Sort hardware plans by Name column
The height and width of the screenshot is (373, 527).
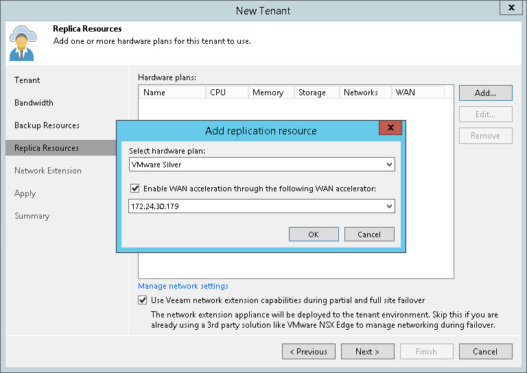(172, 93)
